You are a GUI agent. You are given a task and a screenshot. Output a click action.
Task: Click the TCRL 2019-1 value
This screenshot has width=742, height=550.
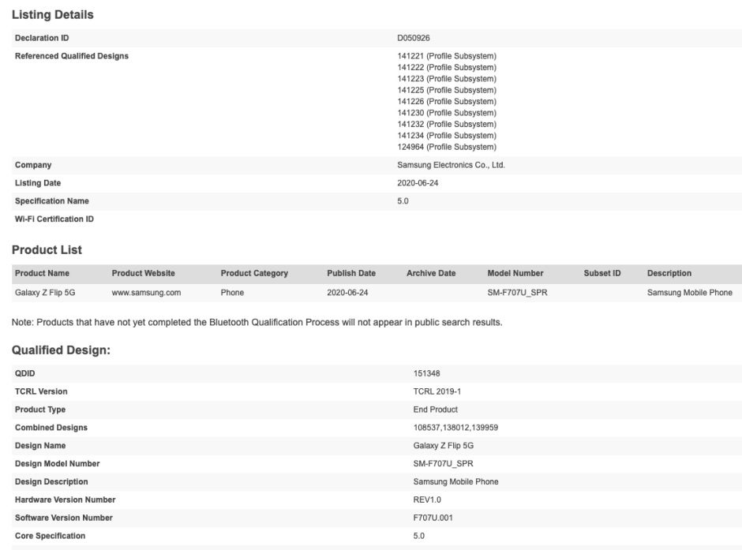[x=437, y=391]
